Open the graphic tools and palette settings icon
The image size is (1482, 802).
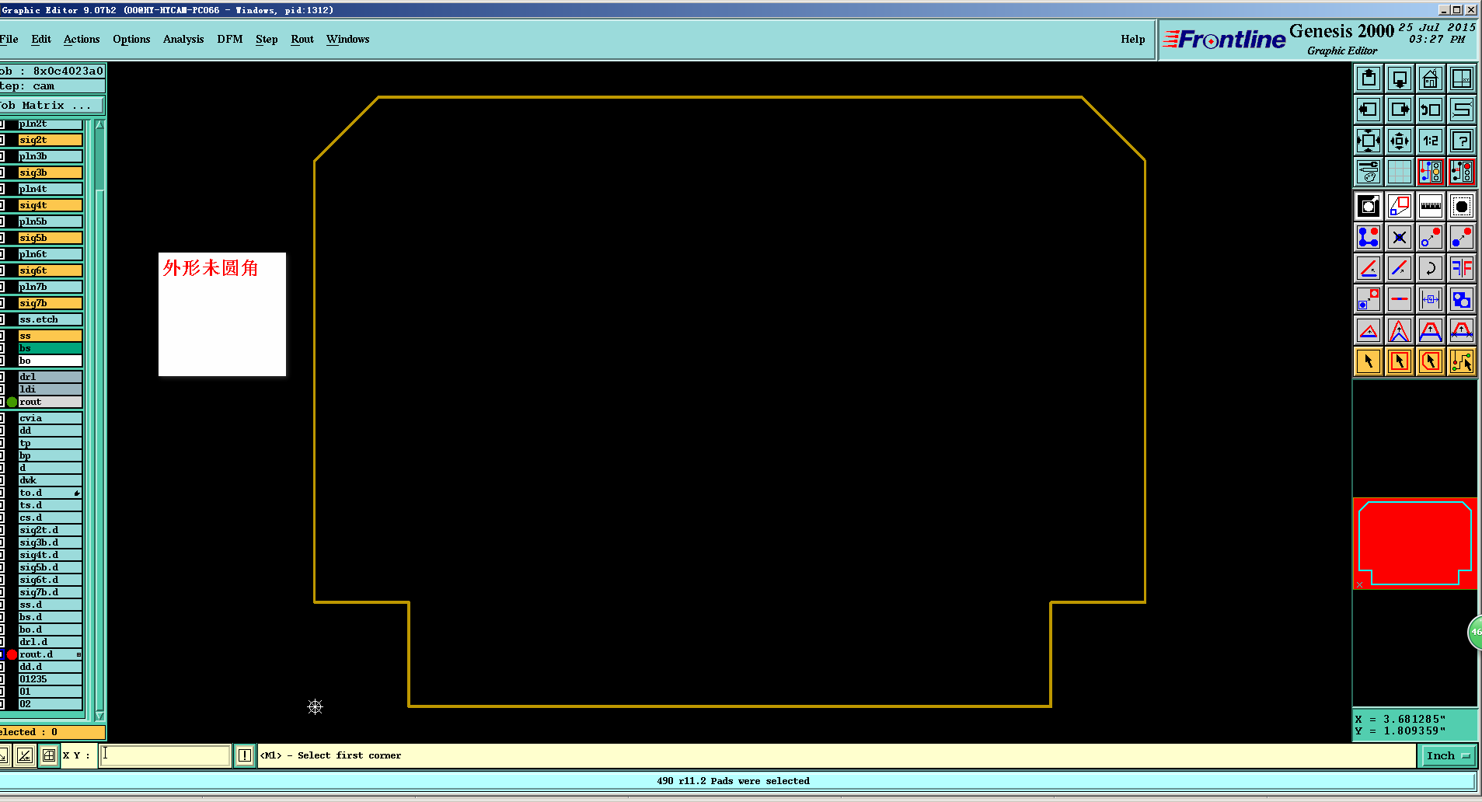point(1369,172)
